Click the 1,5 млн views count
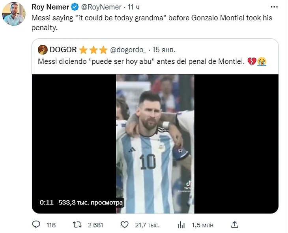The image size is (288, 233). (x=202, y=225)
